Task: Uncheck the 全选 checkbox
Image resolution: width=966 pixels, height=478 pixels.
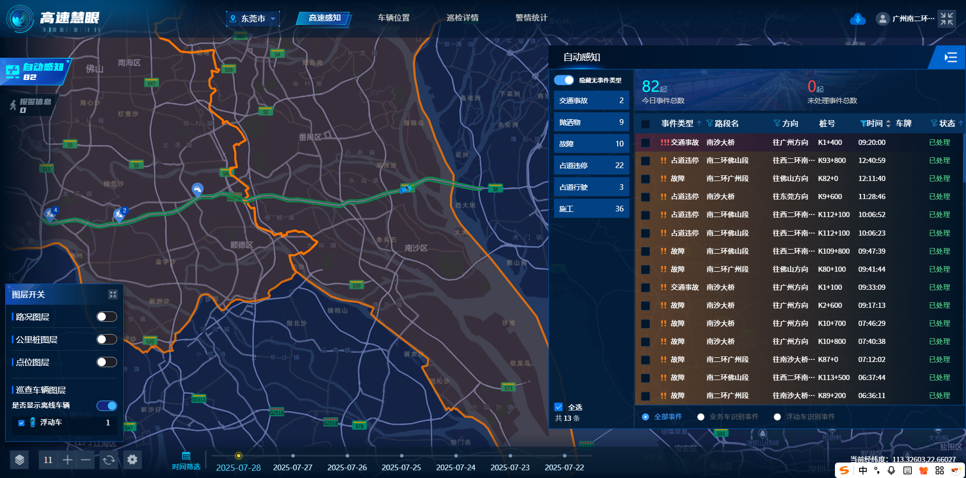Action: coord(558,407)
